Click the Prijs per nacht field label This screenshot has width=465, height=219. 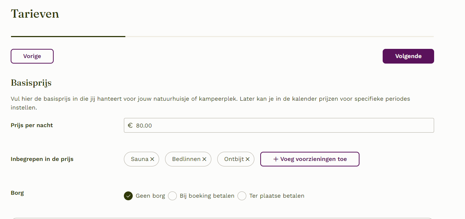click(32, 125)
